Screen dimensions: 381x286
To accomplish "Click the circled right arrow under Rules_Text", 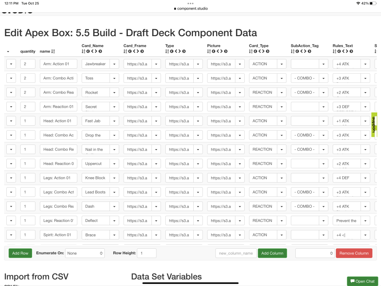I will click(351, 51).
